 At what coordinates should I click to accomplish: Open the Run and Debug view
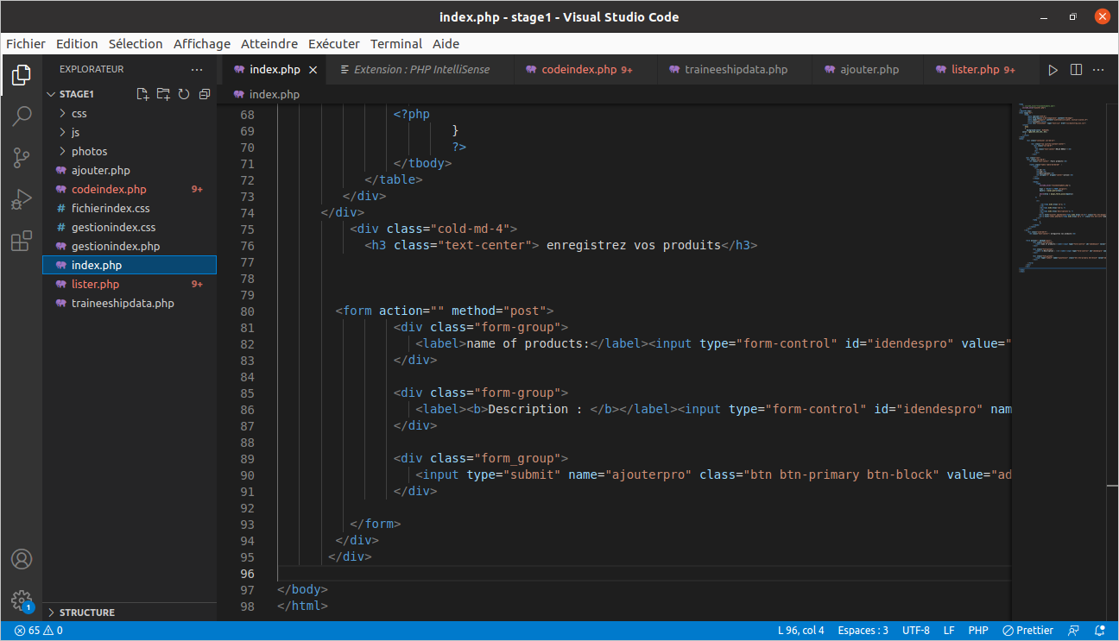pyautogui.click(x=22, y=199)
